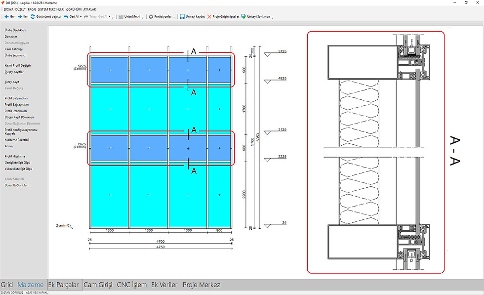Screen dimensions: 484x295
Task: Select Profil Konfigürasyonunu Kopyala
Action: tap(21, 131)
